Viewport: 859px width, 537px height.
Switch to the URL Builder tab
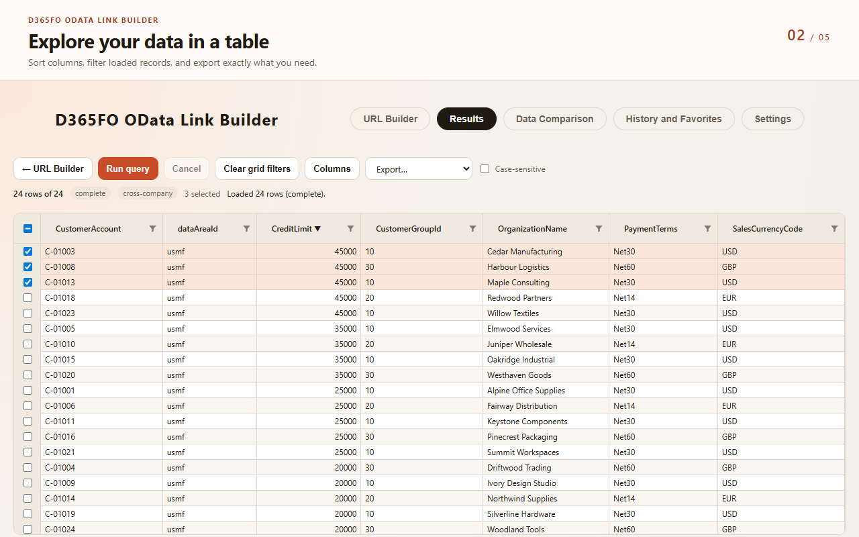point(391,119)
